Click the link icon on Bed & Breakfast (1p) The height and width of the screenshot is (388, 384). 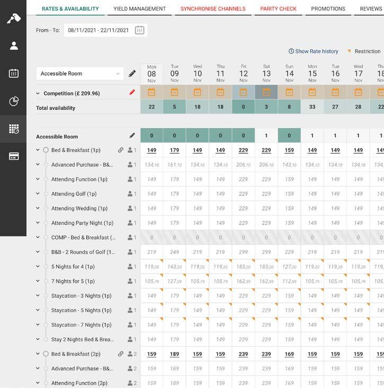point(120,150)
